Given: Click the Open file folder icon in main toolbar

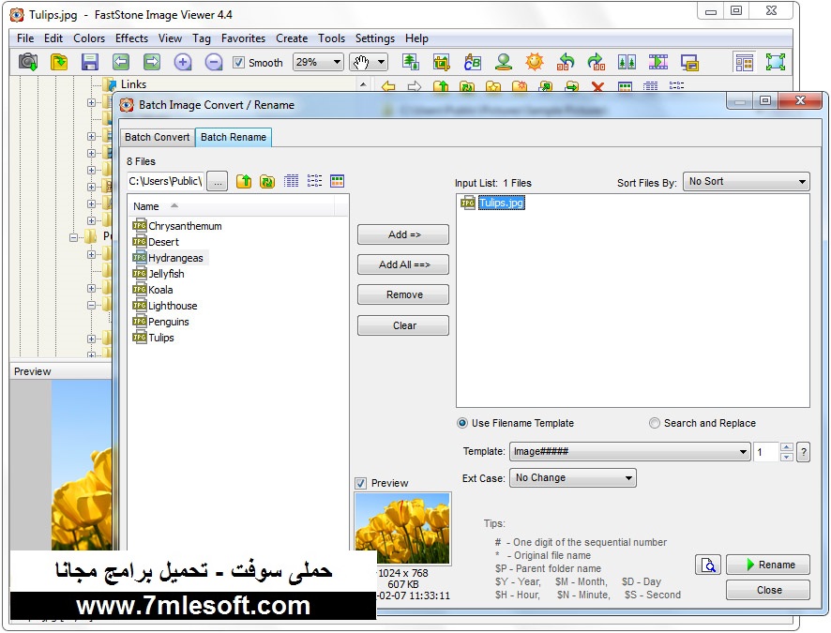Looking at the screenshot, I should [x=59, y=62].
